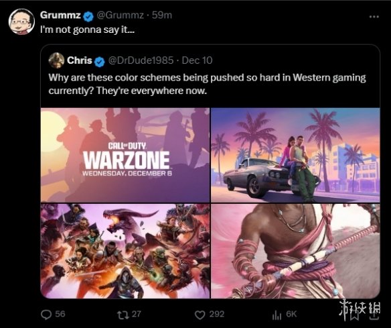The height and width of the screenshot is (328, 391).
Task: Open the Grummz display name link
Action: 61,15
